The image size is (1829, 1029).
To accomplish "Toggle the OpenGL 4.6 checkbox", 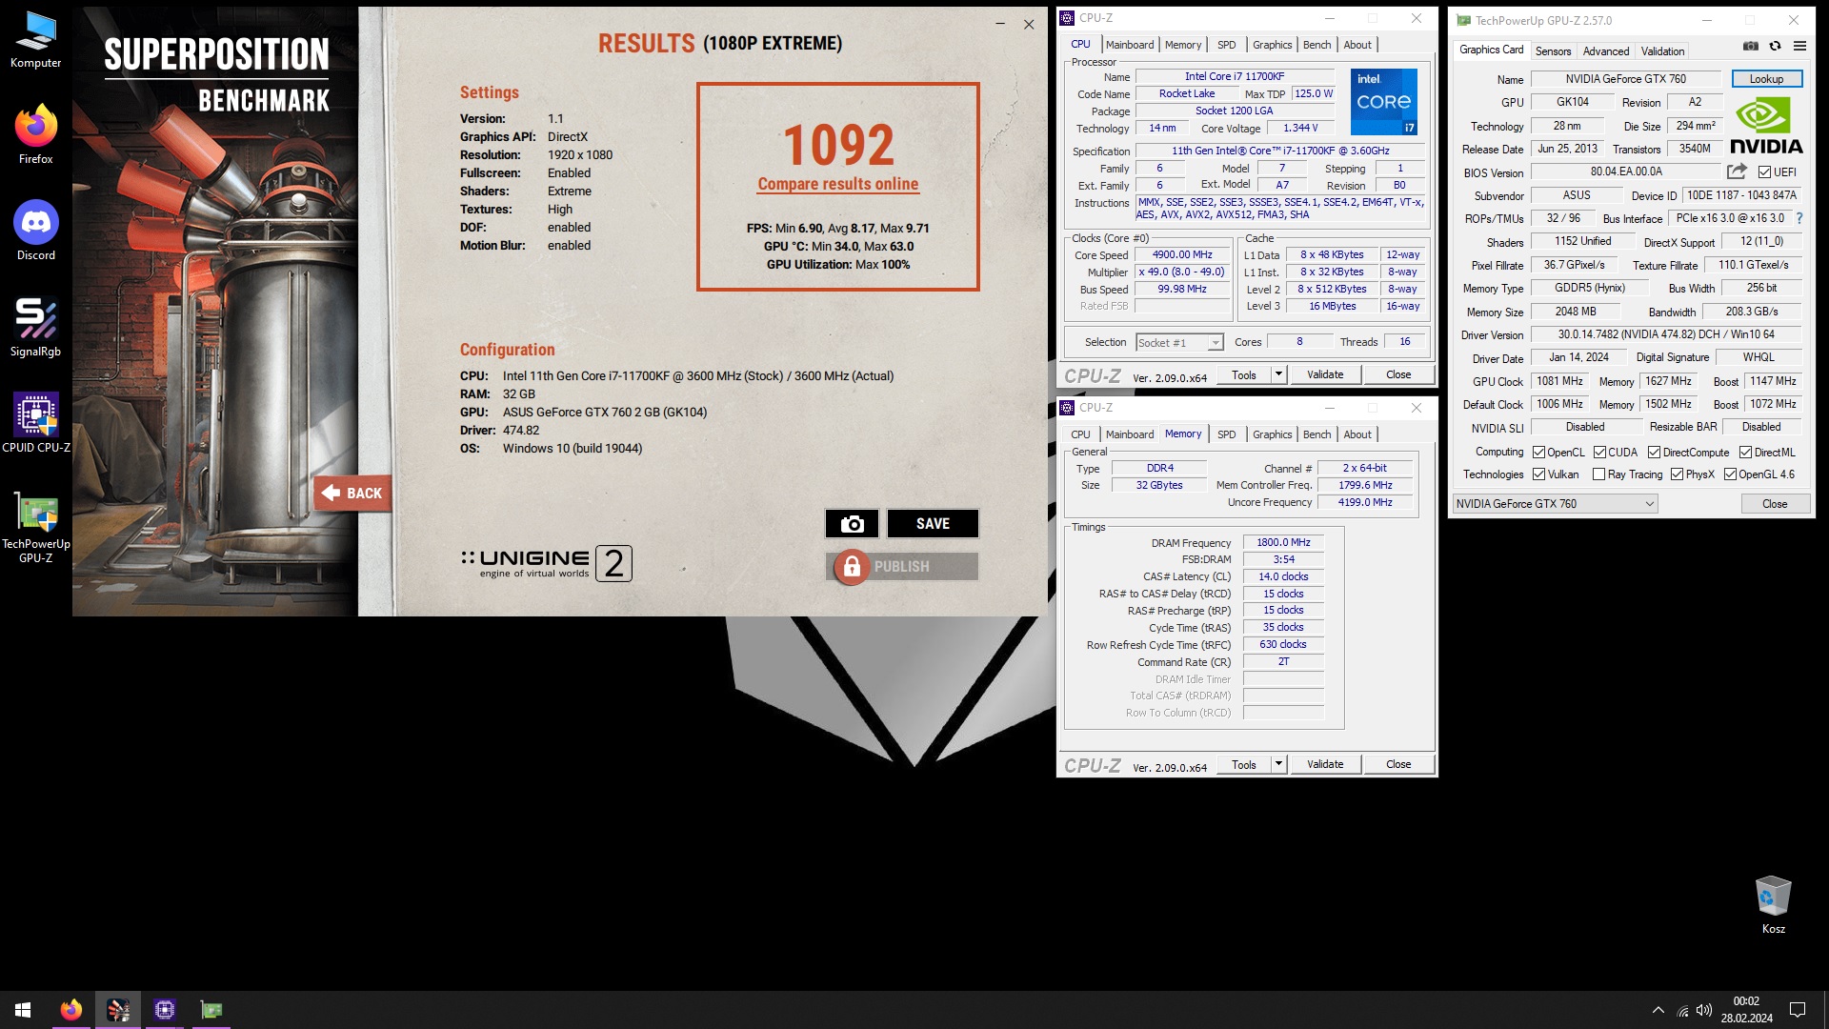I will point(1730,474).
